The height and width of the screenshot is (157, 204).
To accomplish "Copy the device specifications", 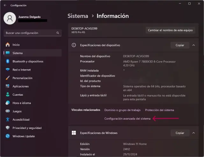I will [180, 45].
